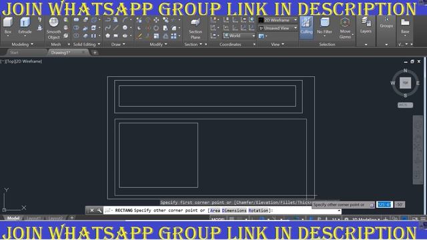
Task: Select the Spline tool in Draw panel
Action: [108, 28]
